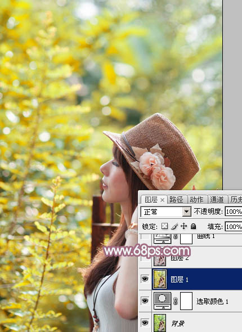
Task: Hide 图层 1 with its eye icon
Action: coord(145,279)
